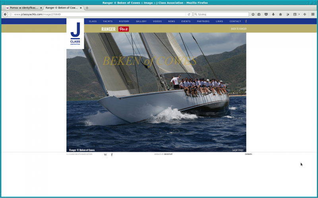
Task: Click the BACK TO RANGER link
Action: pos(238,29)
